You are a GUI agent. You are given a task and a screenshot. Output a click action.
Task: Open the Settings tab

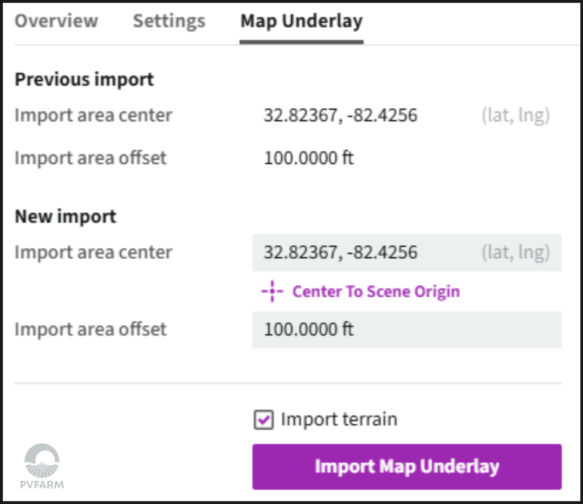169,21
